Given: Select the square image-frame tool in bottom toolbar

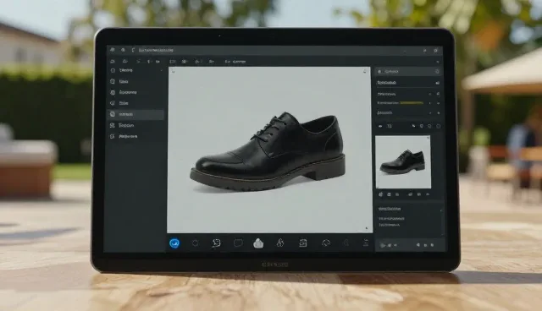Looking at the screenshot, I should coord(303,243).
